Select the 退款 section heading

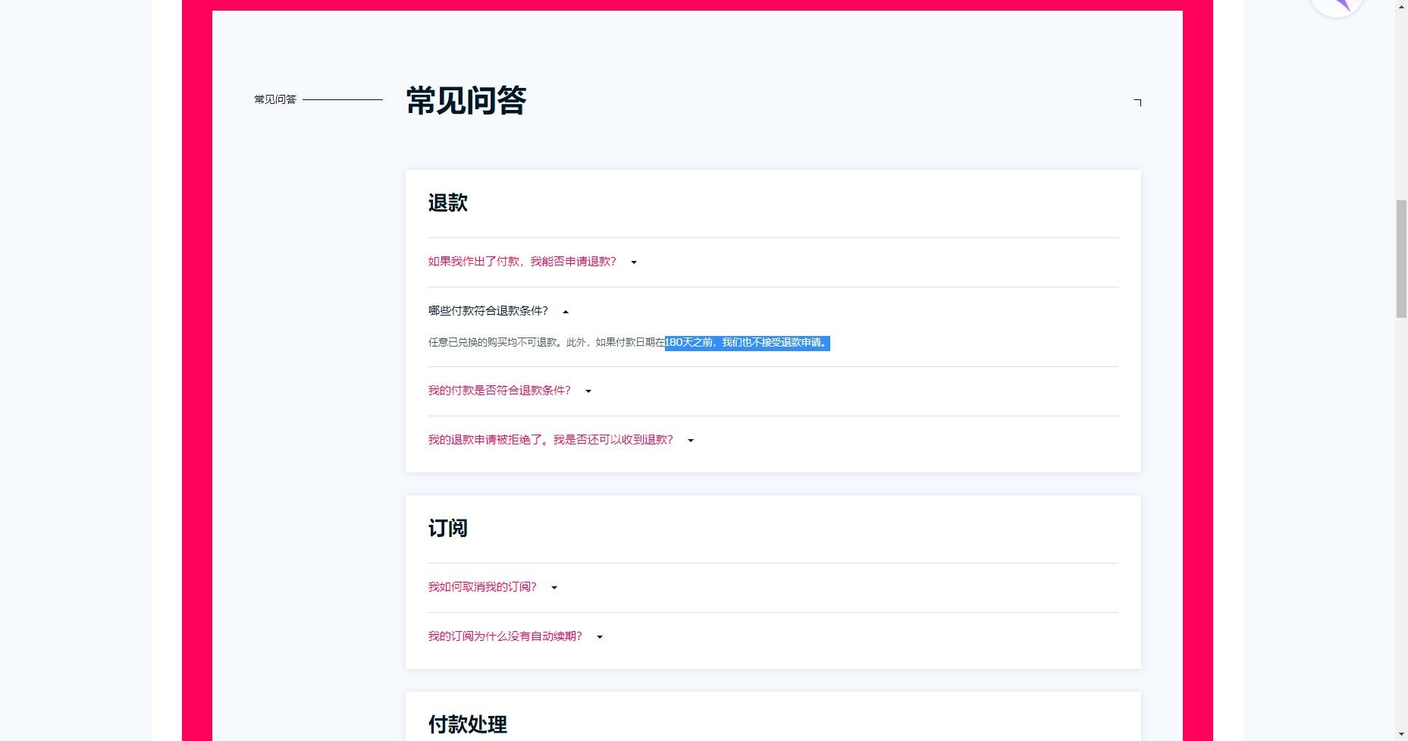447,203
